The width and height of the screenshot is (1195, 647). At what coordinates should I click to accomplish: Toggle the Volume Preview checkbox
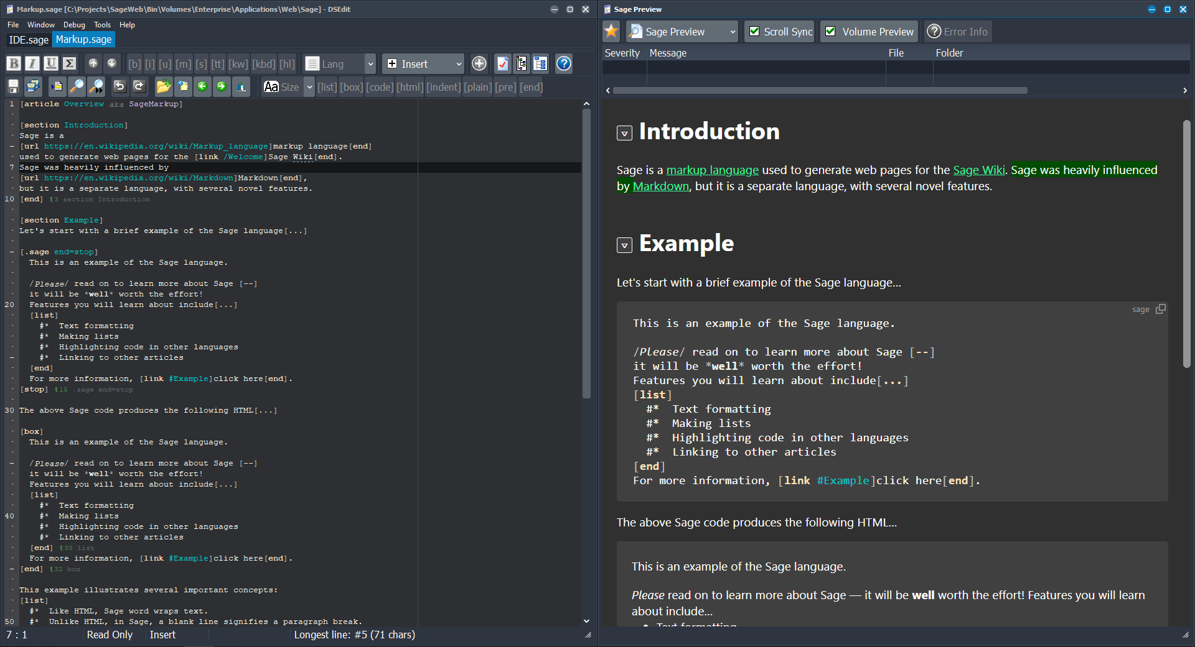tap(830, 31)
